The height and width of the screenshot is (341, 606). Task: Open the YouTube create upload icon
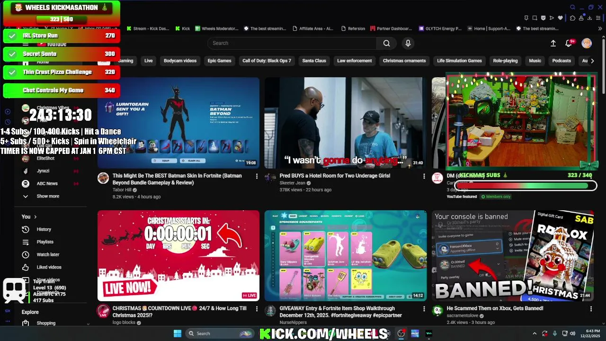click(553, 43)
